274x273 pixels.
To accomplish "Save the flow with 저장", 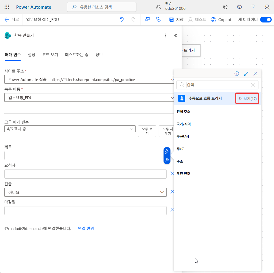I will (176, 20).
